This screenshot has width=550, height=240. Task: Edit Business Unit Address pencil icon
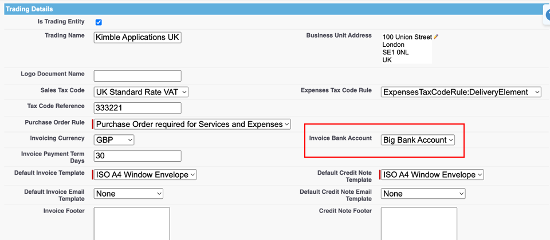436,37
